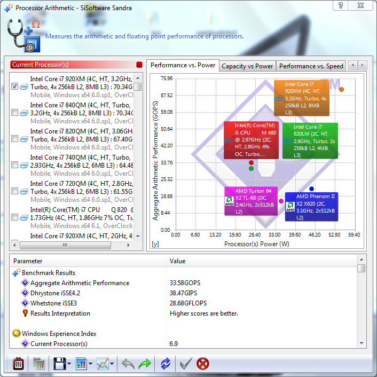The width and height of the screenshot is (377, 377).
Task: Click processor list horizontal scroll right arrow
Action: pos(128,245)
